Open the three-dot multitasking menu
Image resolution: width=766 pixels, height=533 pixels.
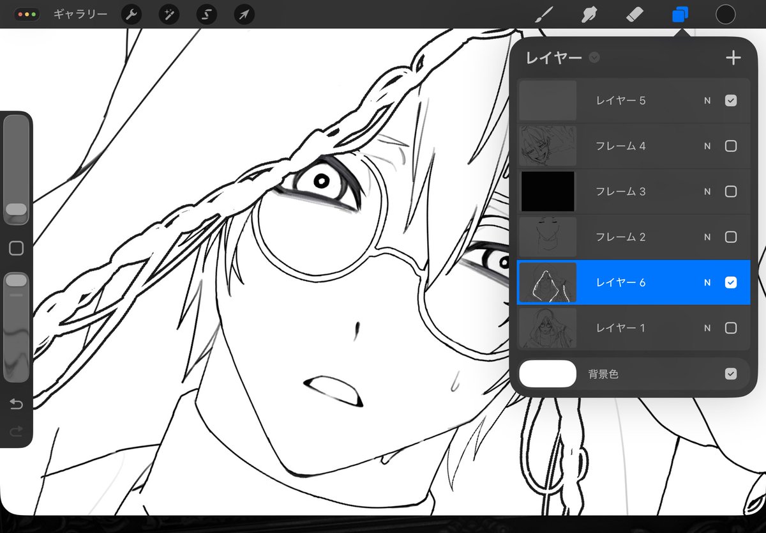[27, 14]
